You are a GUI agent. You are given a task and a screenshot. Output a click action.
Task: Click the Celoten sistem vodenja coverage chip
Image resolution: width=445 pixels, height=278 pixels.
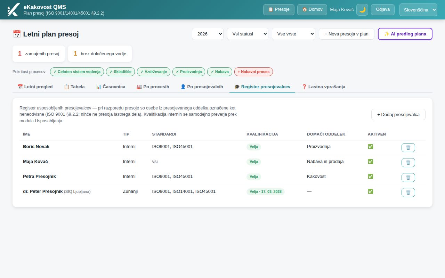click(77, 72)
